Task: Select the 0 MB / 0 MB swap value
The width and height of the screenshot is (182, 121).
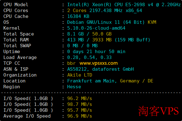Action: point(82,46)
